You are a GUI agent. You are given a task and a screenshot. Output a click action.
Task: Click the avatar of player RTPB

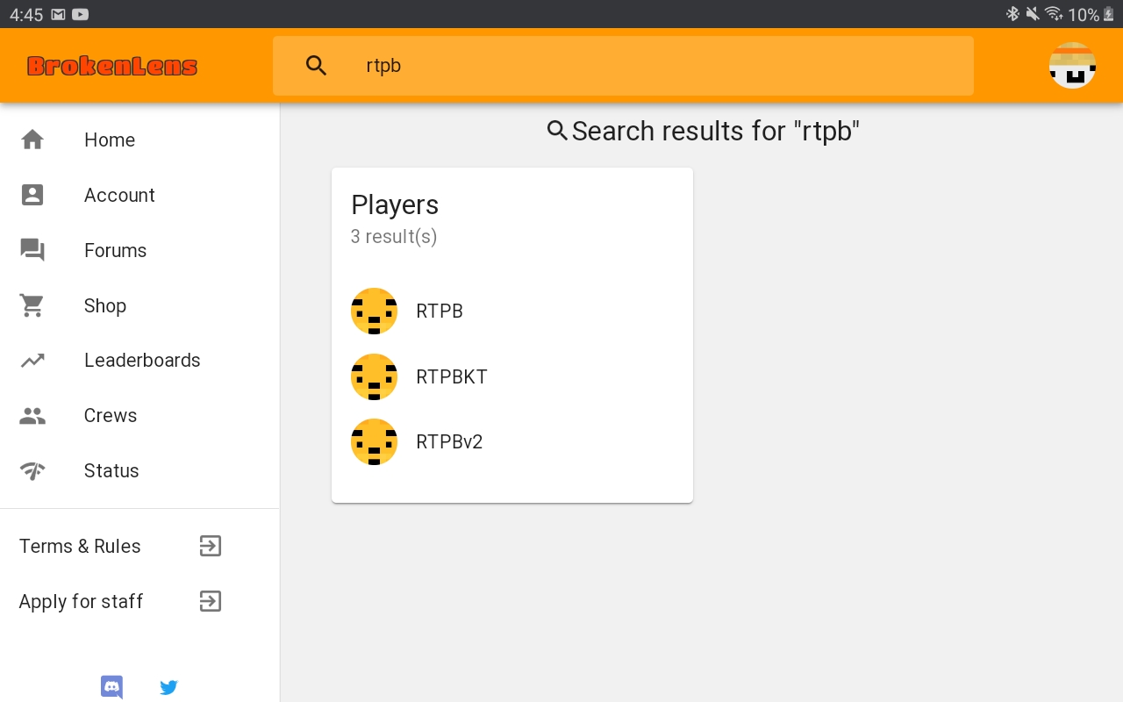[374, 311]
